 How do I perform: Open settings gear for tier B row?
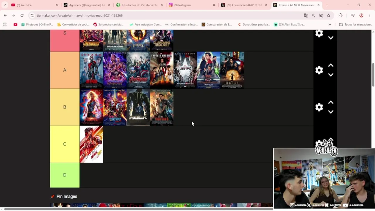[319, 107]
